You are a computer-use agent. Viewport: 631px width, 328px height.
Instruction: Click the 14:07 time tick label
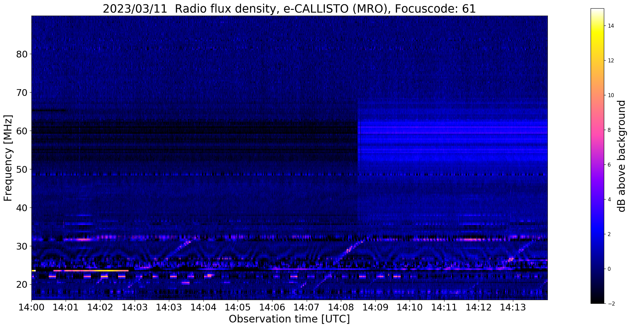[x=306, y=307]
